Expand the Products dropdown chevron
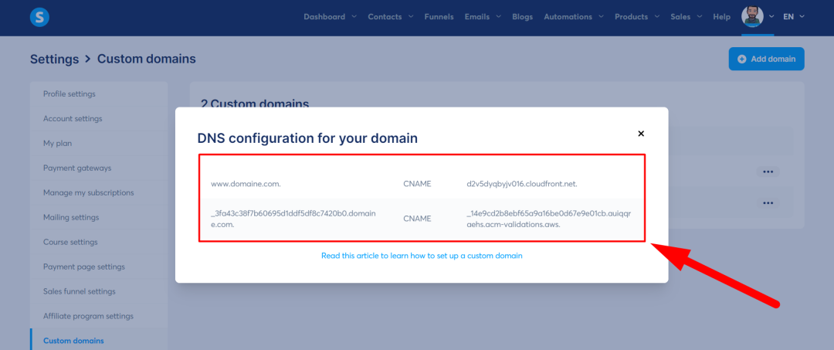The height and width of the screenshot is (350, 834). click(657, 16)
